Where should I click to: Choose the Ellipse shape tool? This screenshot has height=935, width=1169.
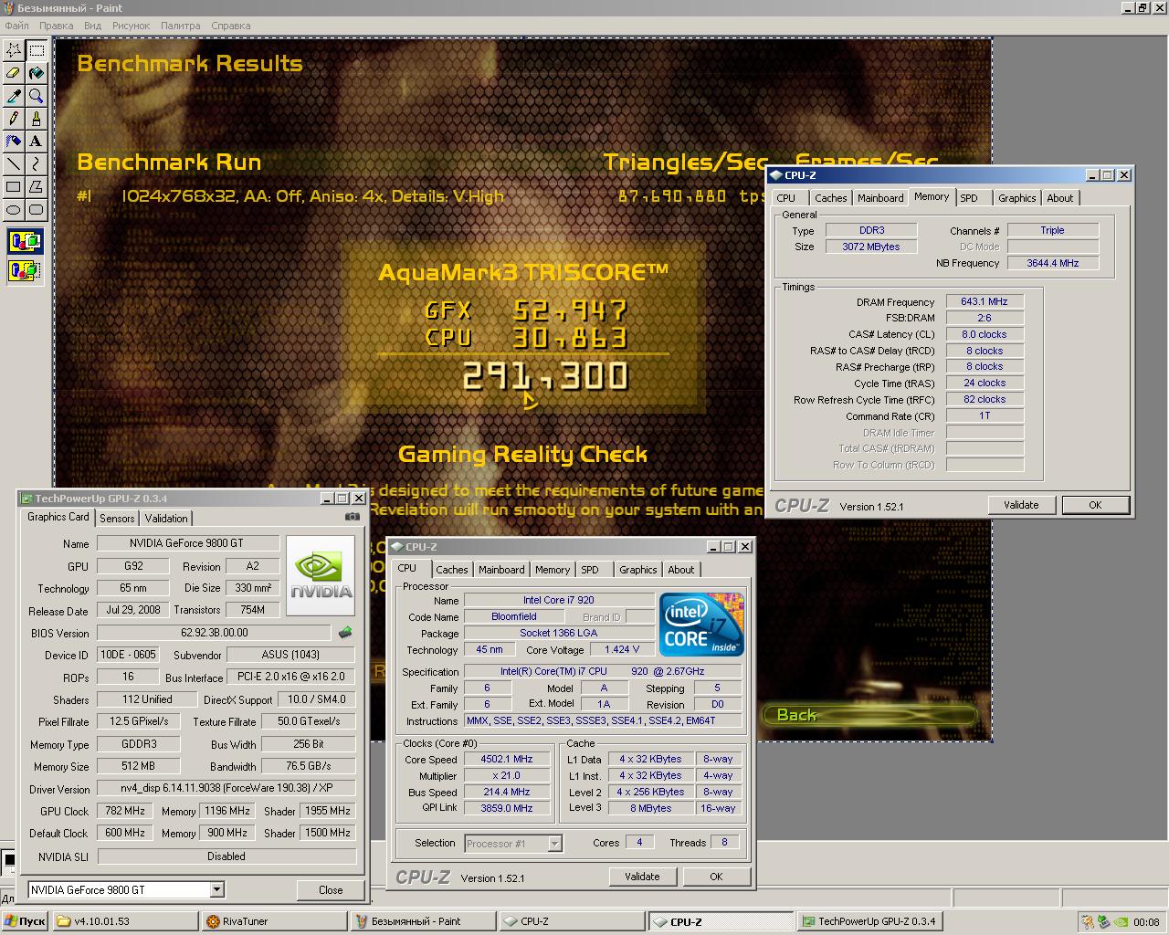pos(14,210)
